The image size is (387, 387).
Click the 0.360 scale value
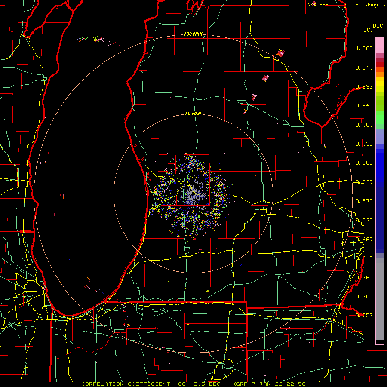(364, 278)
